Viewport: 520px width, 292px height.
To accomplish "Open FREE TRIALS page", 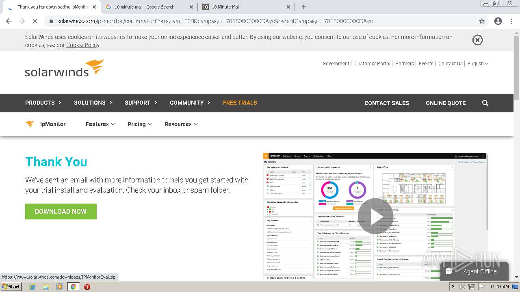I will [x=240, y=103].
